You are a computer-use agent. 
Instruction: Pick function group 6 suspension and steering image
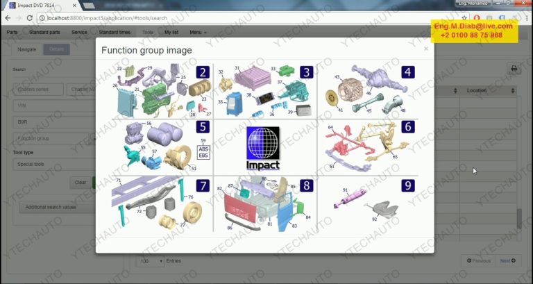point(368,147)
